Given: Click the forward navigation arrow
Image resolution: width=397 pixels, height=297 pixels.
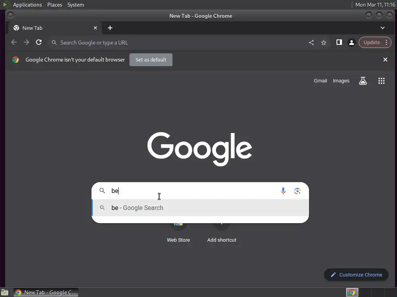Looking at the screenshot, I should [26, 43].
